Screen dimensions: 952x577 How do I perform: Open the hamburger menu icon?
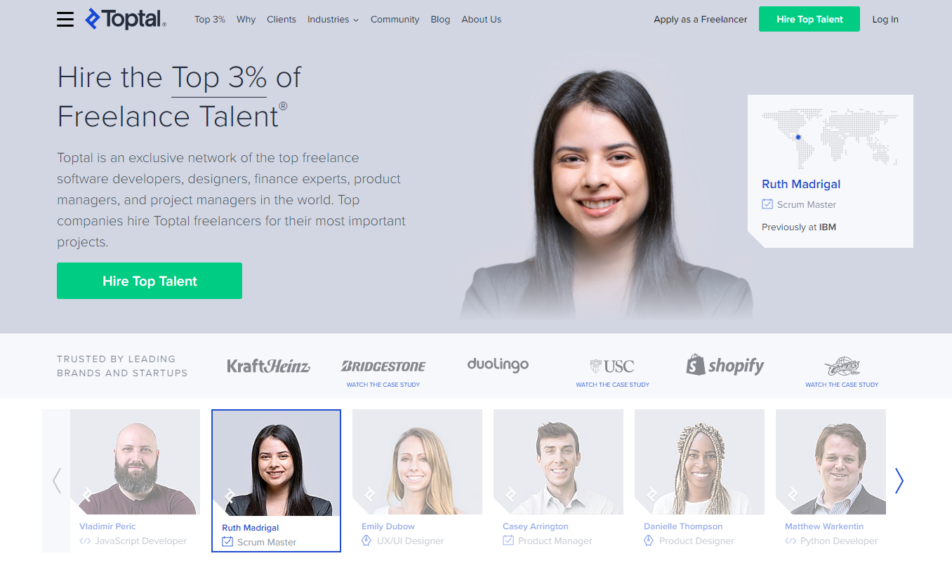pyautogui.click(x=65, y=20)
